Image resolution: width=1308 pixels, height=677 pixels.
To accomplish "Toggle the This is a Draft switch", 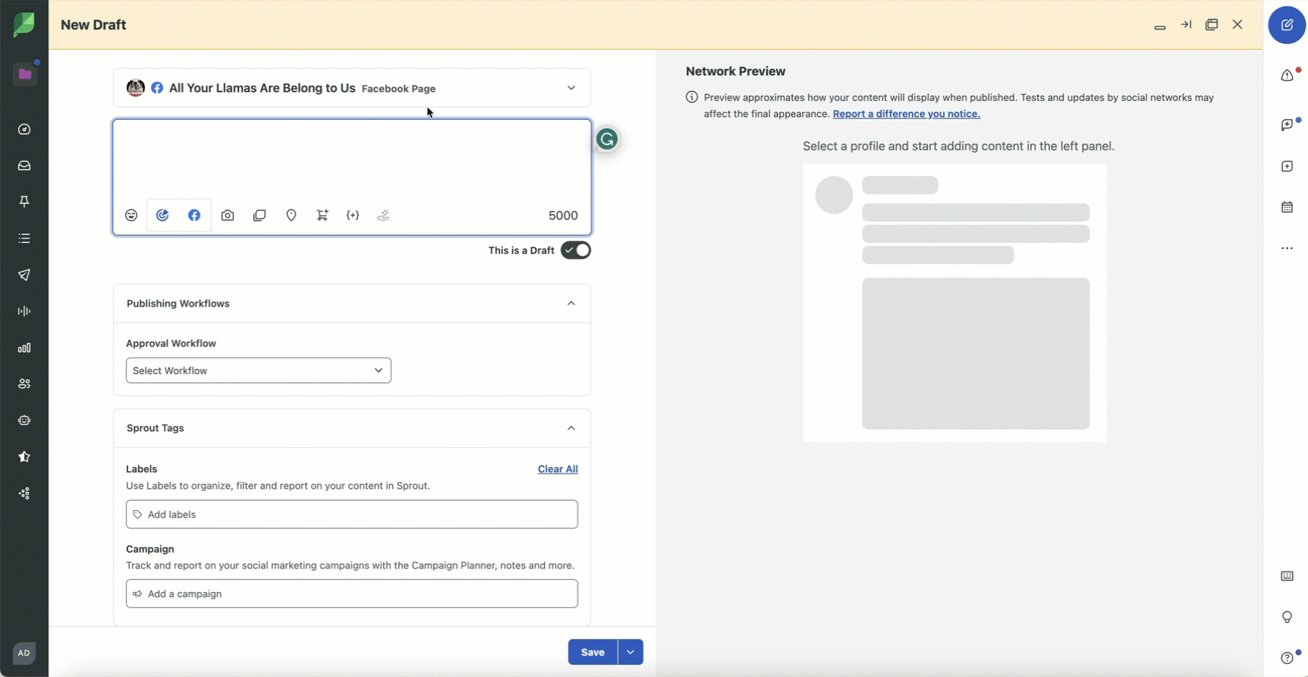I will click(x=576, y=250).
